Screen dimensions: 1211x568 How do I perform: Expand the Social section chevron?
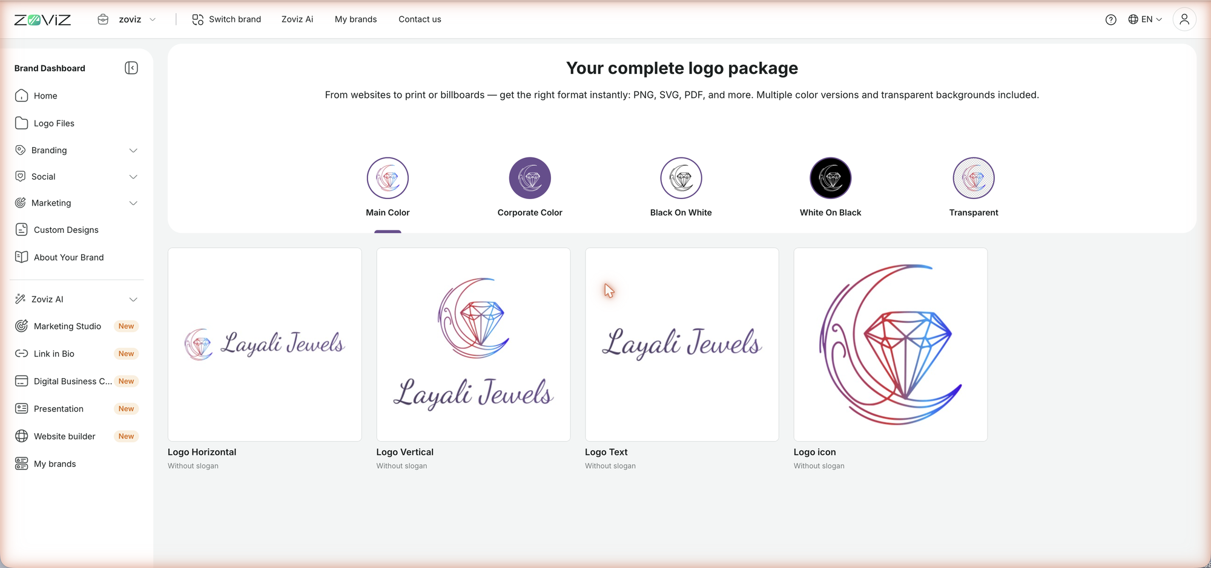pos(133,177)
